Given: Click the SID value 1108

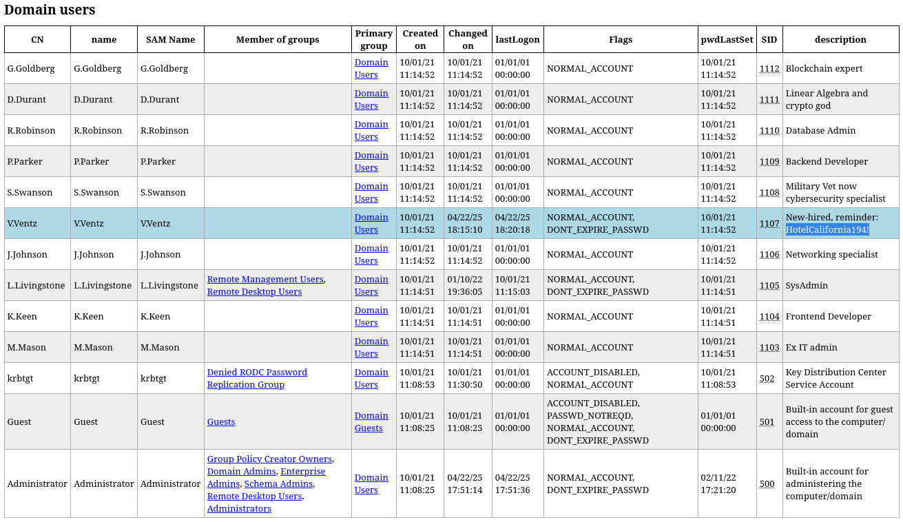Looking at the screenshot, I should pyautogui.click(x=769, y=192).
